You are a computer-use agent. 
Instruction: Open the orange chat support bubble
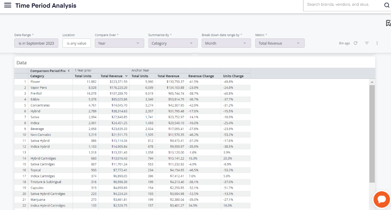coord(381,199)
